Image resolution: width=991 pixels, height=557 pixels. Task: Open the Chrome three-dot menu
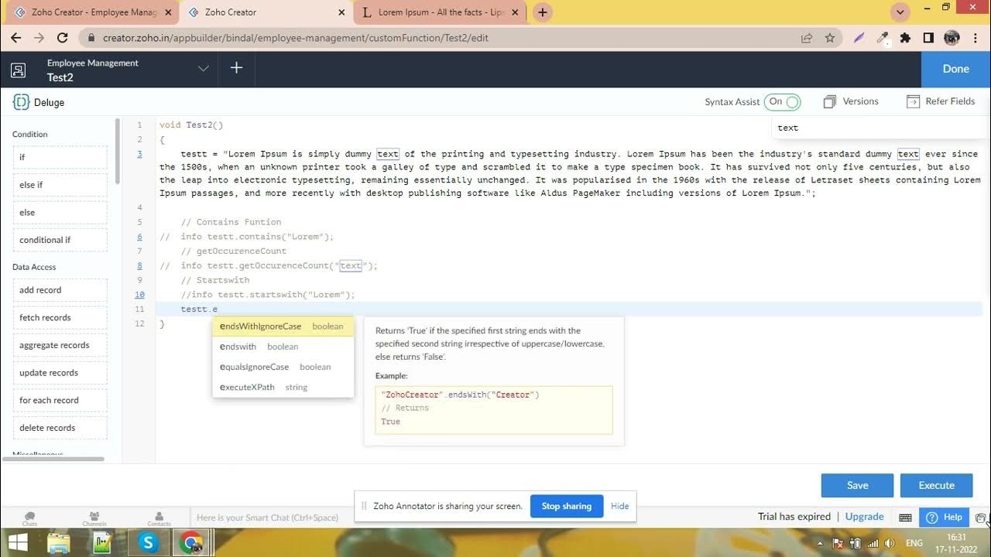coord(976,37)
